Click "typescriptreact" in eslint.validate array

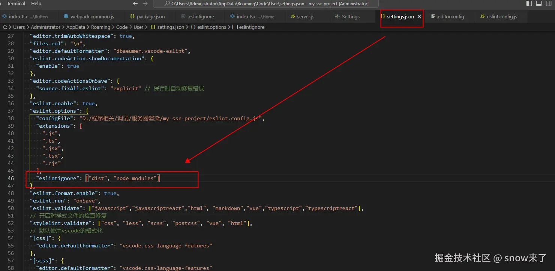(331, 208)
